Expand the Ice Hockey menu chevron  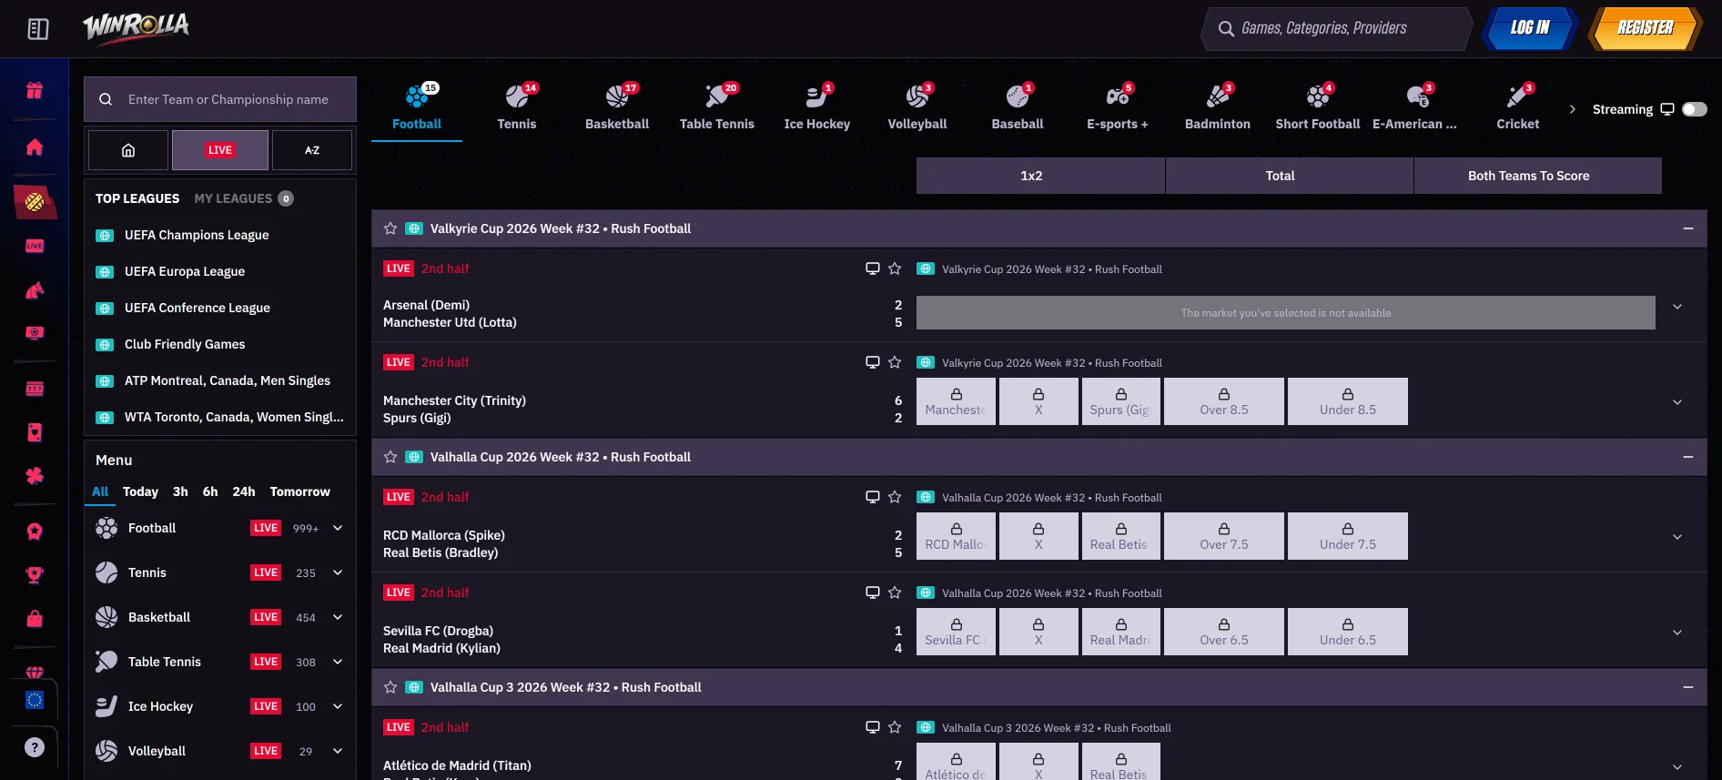338,706
